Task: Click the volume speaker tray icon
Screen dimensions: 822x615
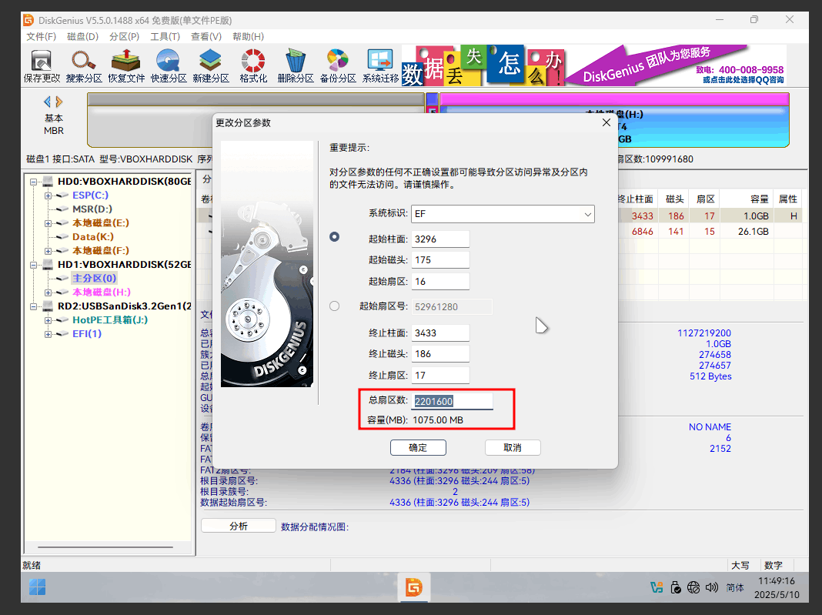Action: pos(711,587)
